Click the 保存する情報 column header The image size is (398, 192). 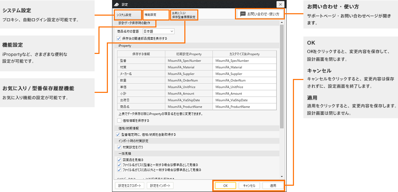click(x=141, y=54)
